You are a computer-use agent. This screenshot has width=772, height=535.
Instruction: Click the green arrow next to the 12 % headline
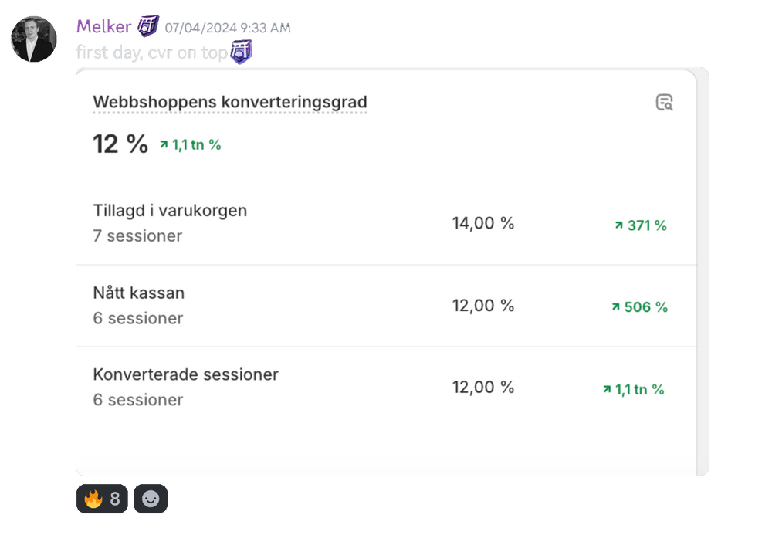[x=164, y=143]
